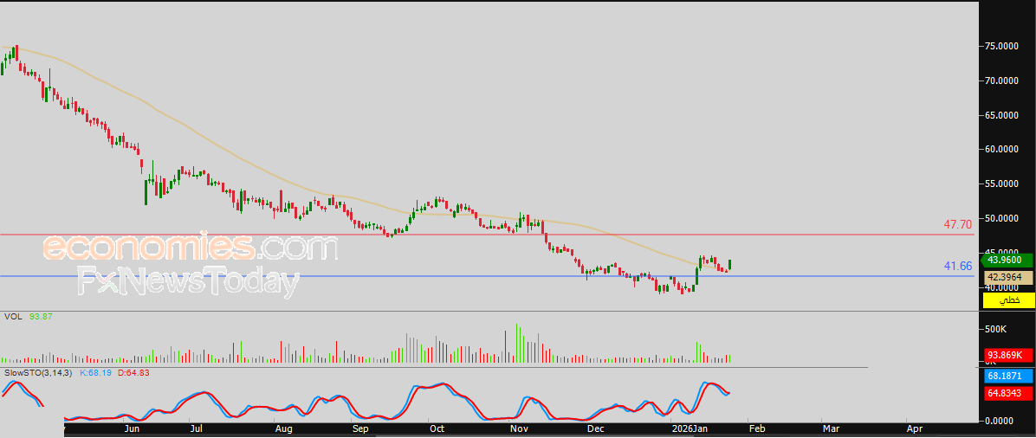Screen dimensions: 1036x438
Task: Select the Oct marker on time axis
Action: click(x=437, y=428)
